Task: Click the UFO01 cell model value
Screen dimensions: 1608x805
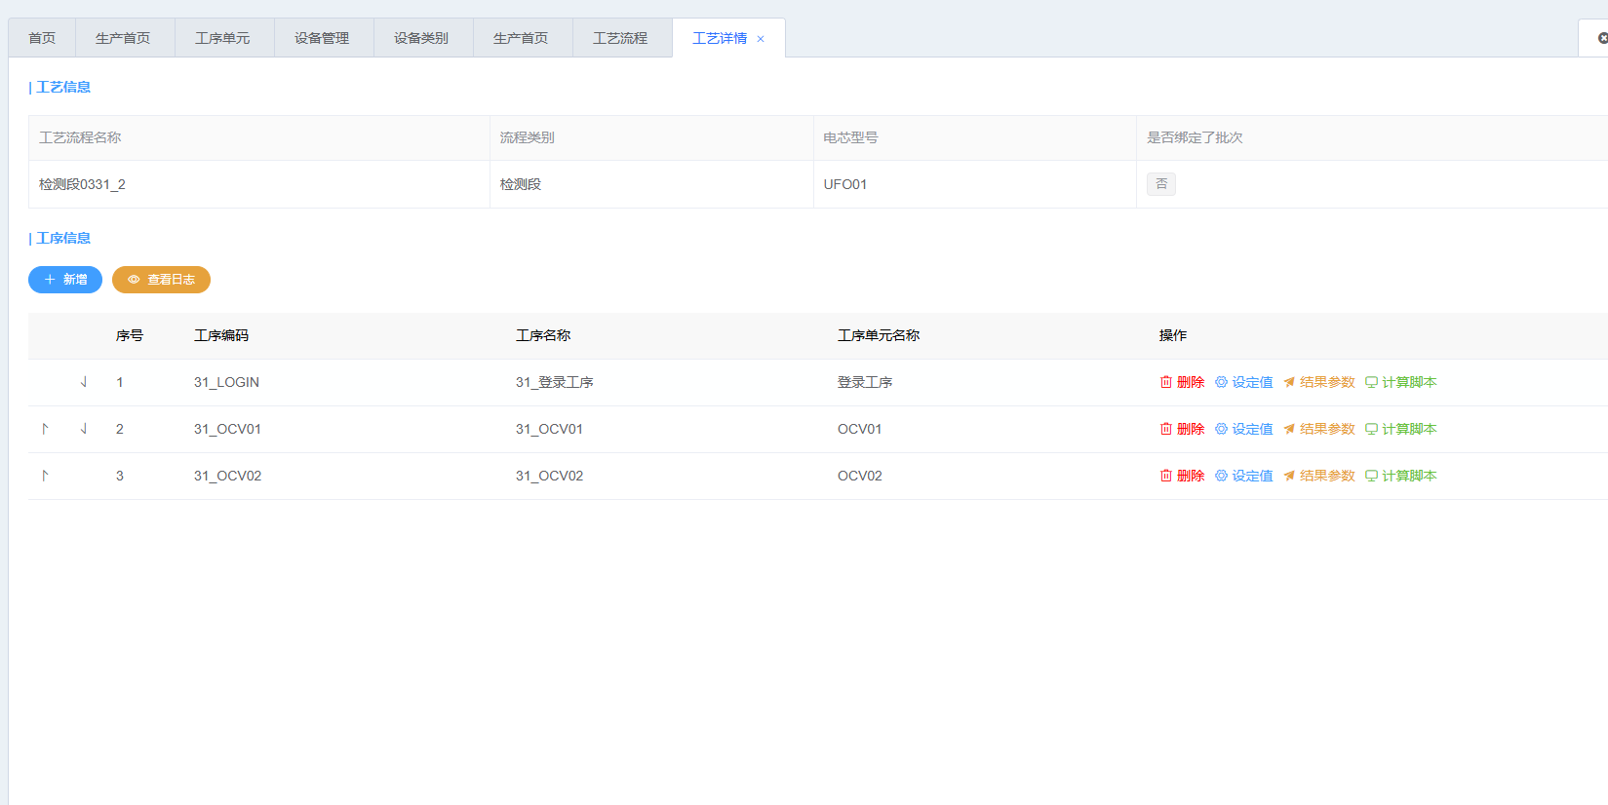Action: 845,184
